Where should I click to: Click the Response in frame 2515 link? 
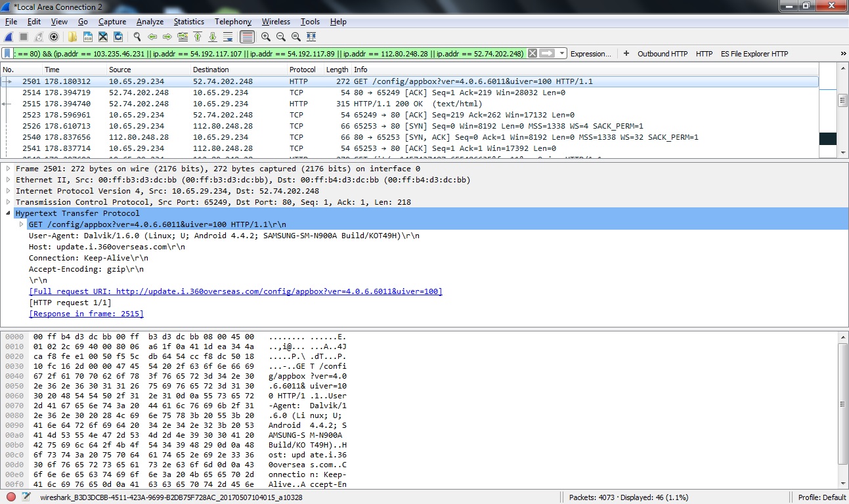[x=87, y=314]
